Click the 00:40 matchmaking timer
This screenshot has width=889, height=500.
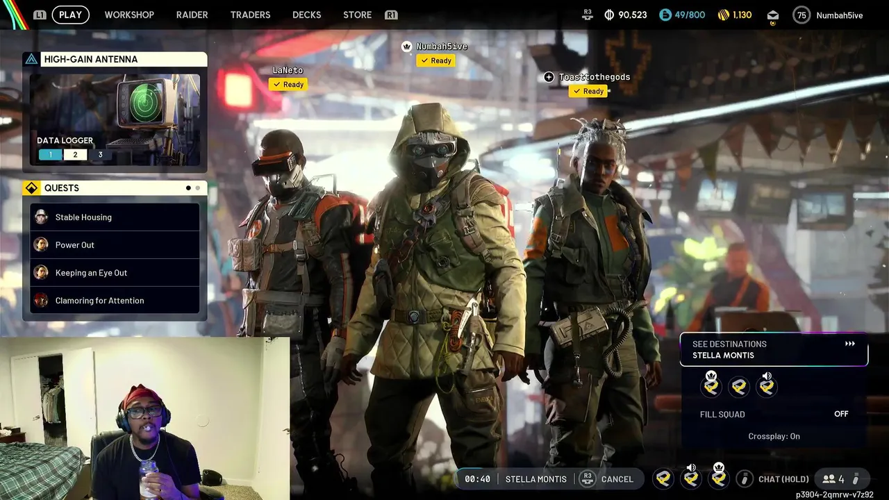coord(477,479)
